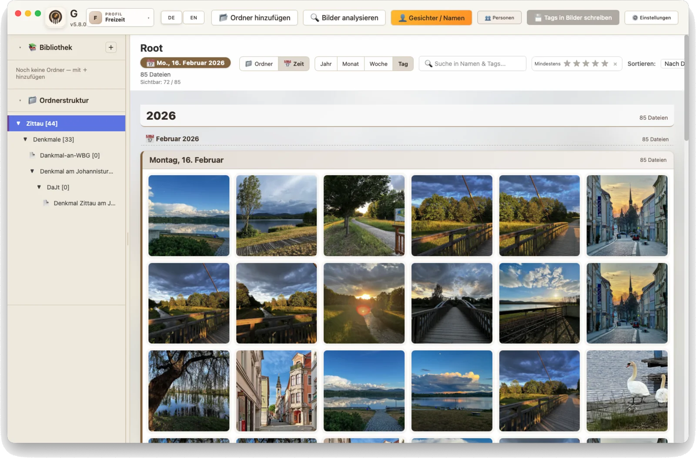
Task: Collapse the Bibliothek section
Action: coord(20,47)
